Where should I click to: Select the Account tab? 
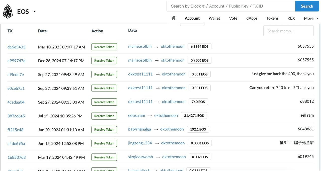click(192, 18)
